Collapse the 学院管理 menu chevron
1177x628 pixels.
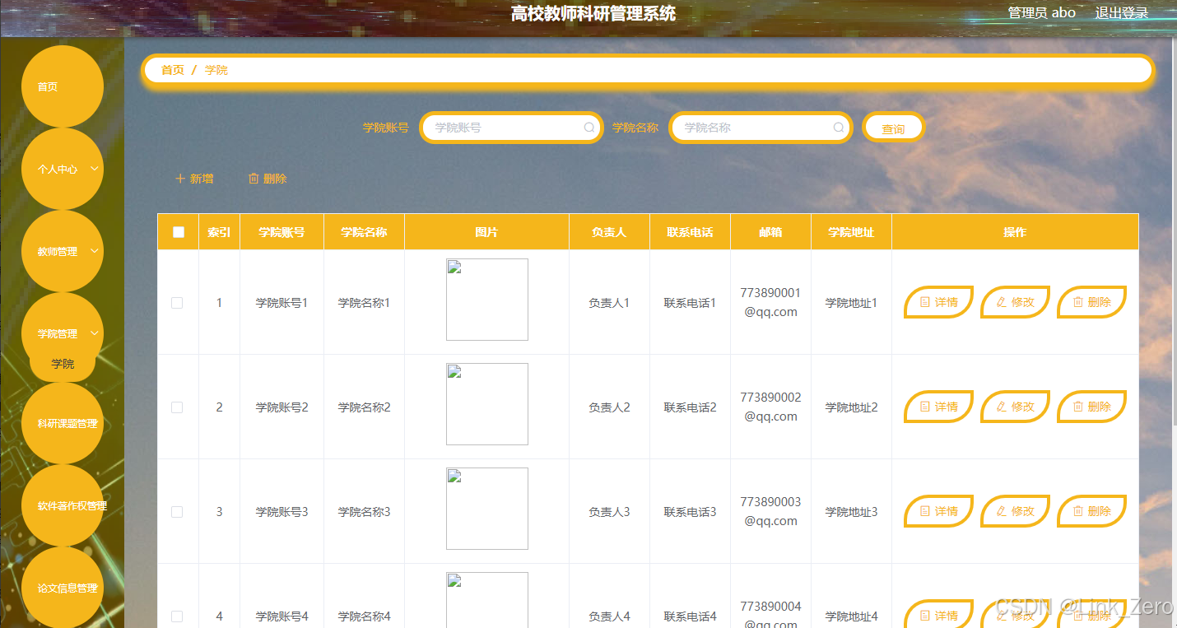[x=94, y=333]
